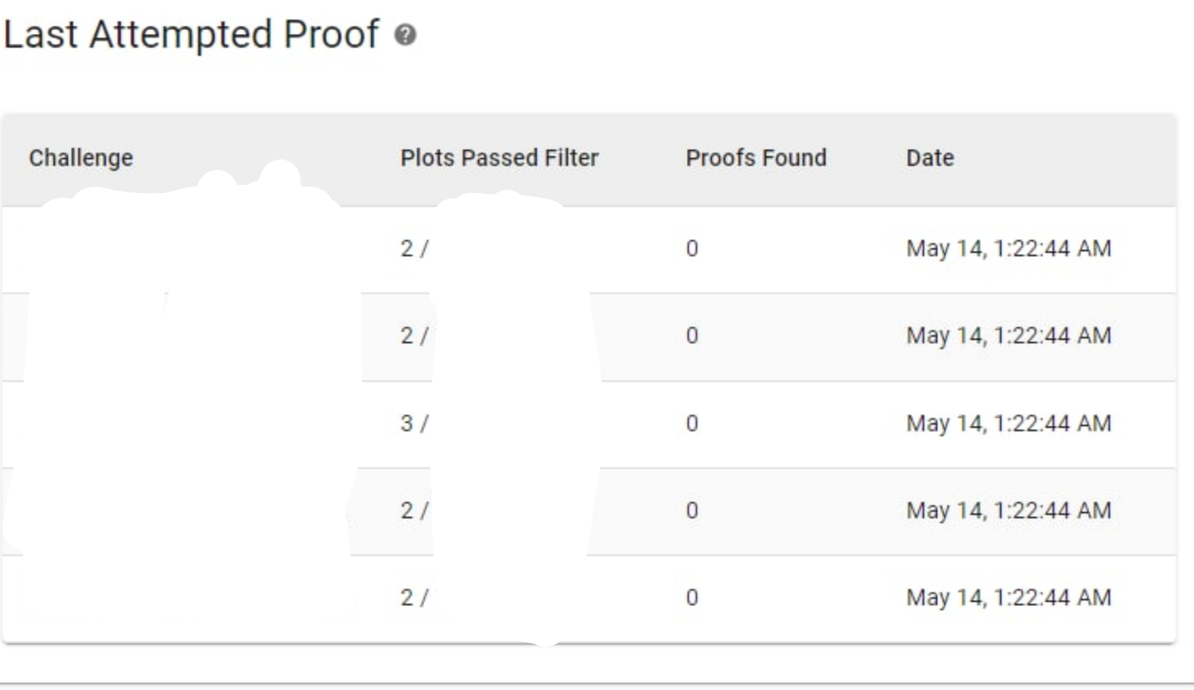The height and width of the screenshot is (690, 1194).
Task: Select the last row's May 14 date
Action: tap(1008, 598)
